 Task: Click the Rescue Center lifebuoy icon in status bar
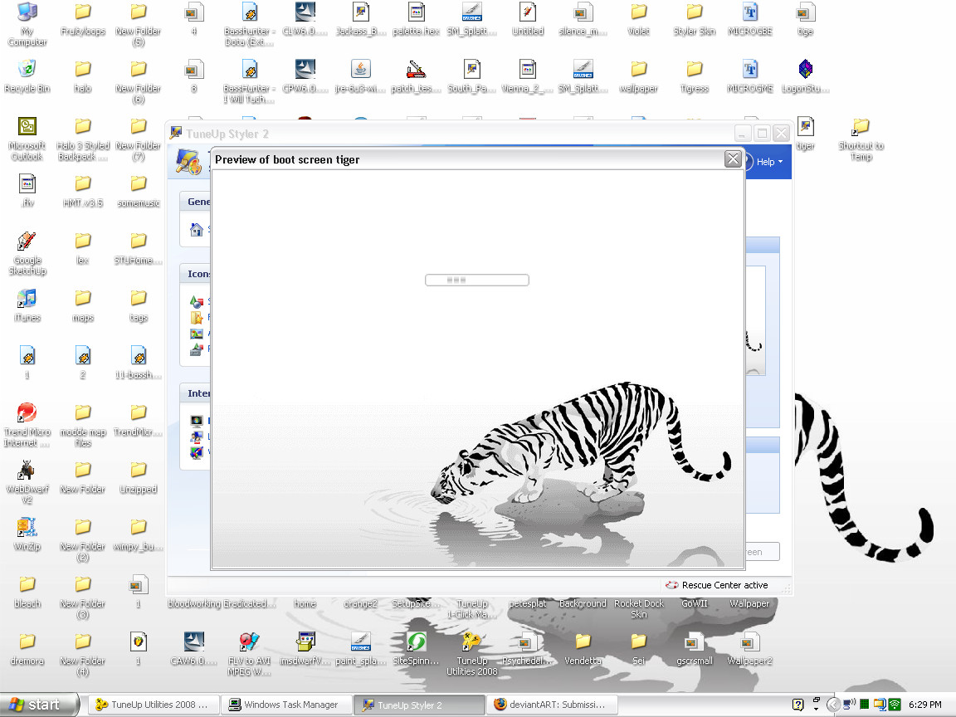(672, 585)
